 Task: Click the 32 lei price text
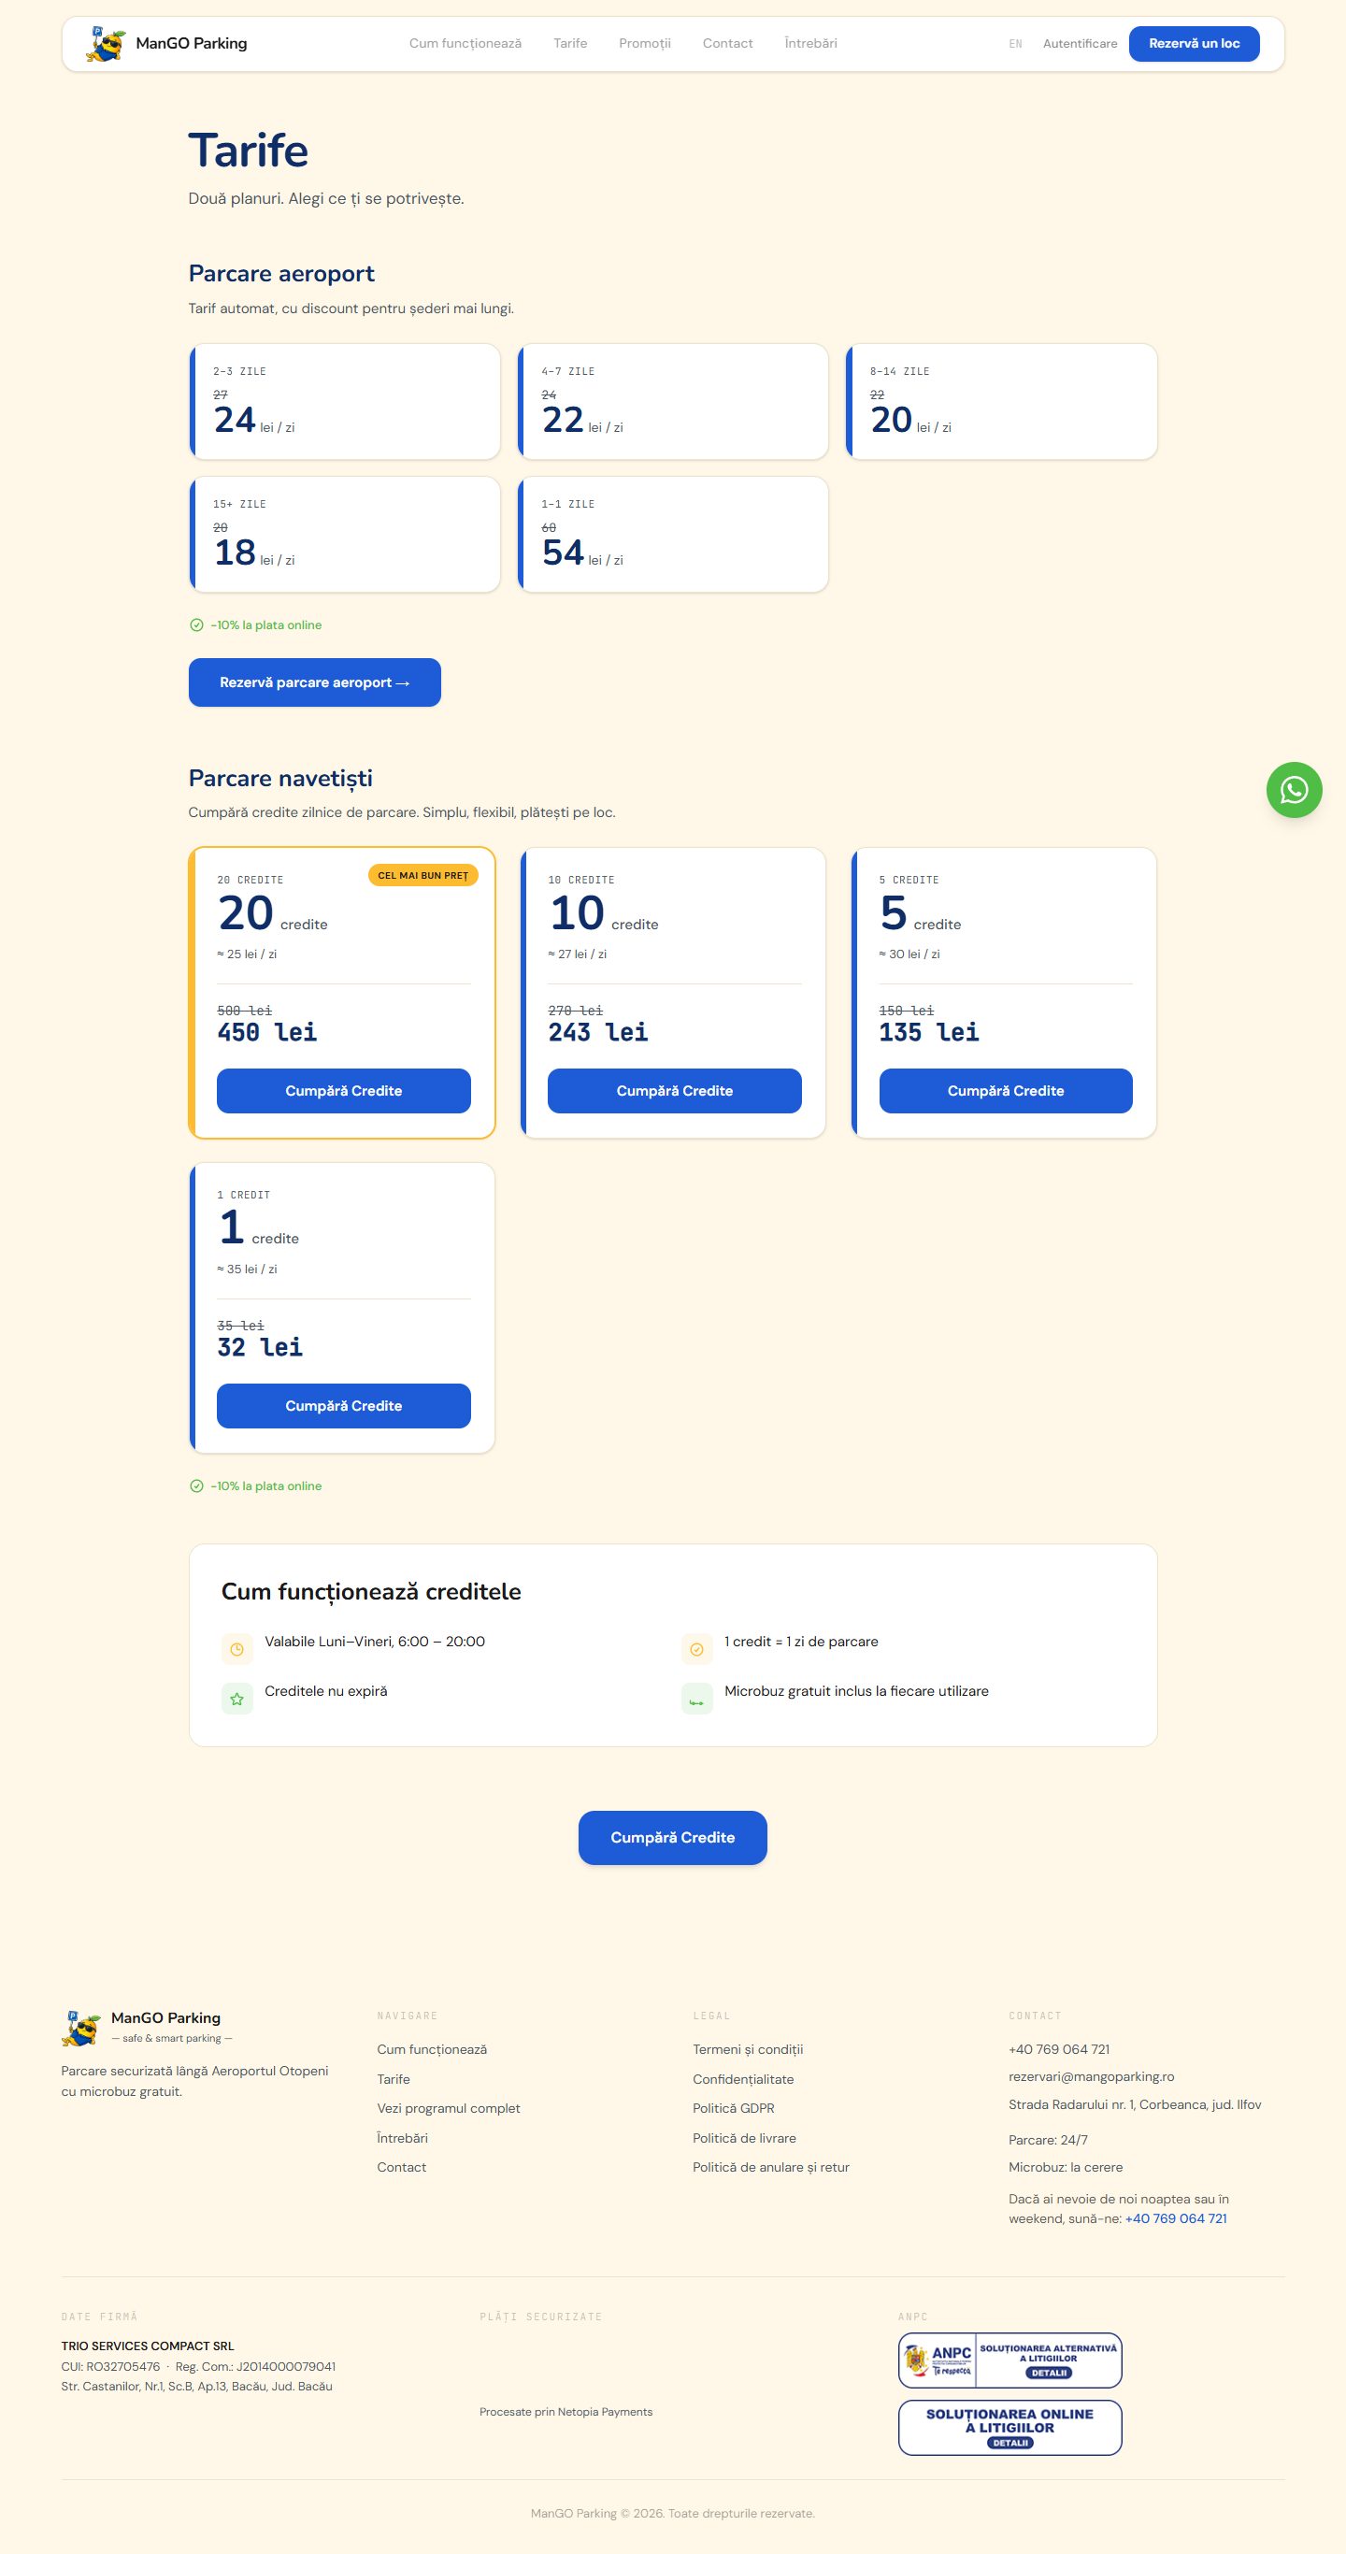[261, 1347]
